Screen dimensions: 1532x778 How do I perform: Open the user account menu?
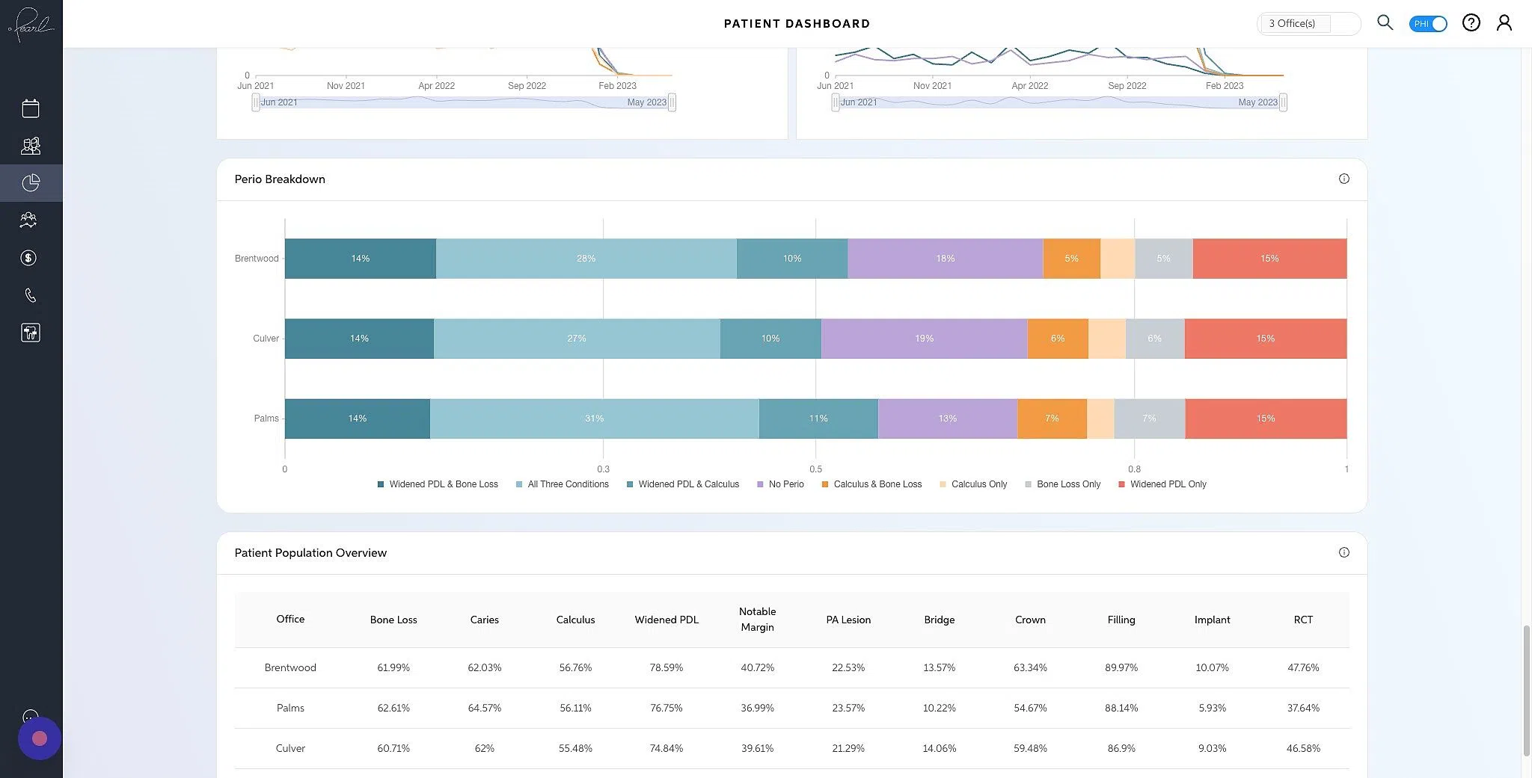[1504, 22]
